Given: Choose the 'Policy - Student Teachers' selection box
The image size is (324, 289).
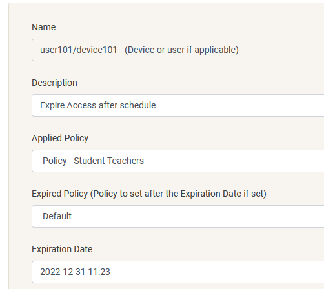Looking at the screenshot, I should (x=178, y=161).
